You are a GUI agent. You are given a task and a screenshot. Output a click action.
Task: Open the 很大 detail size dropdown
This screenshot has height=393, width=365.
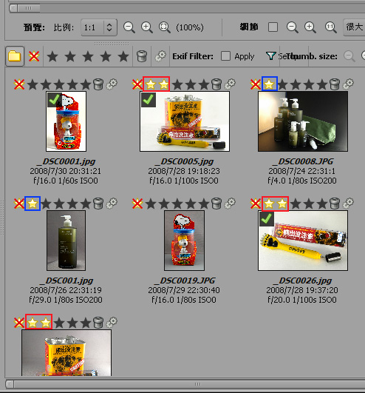(x=354, y=27)
